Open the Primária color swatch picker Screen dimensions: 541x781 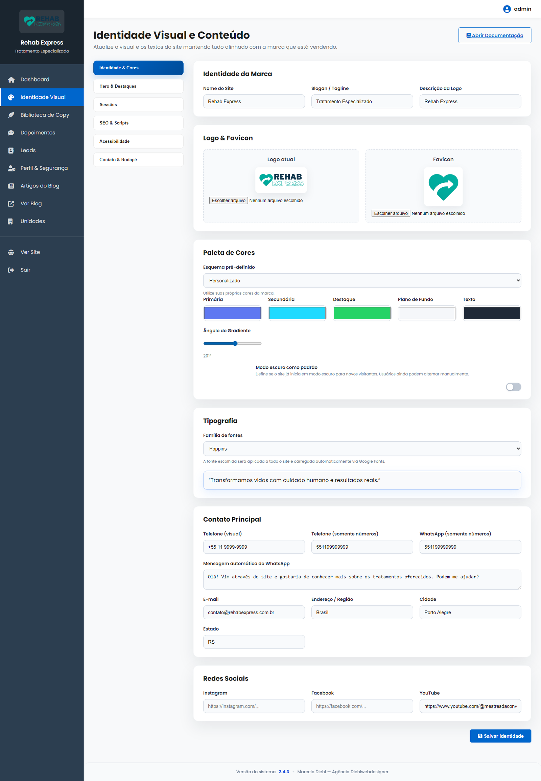pyautogui.click(x=232, y=313)
